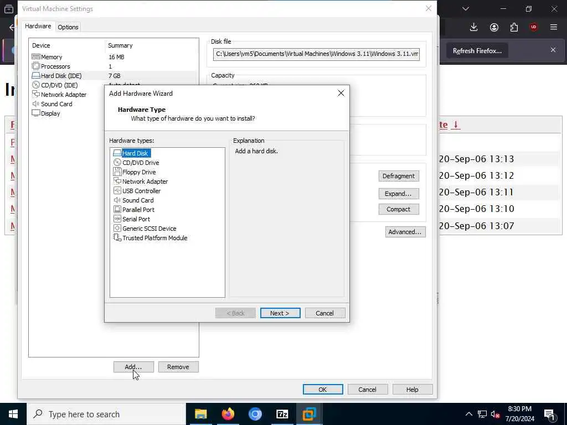Click the Display device icon
Image resolution: width=567 pixels, height=425 pixels.
pos(36,113)
